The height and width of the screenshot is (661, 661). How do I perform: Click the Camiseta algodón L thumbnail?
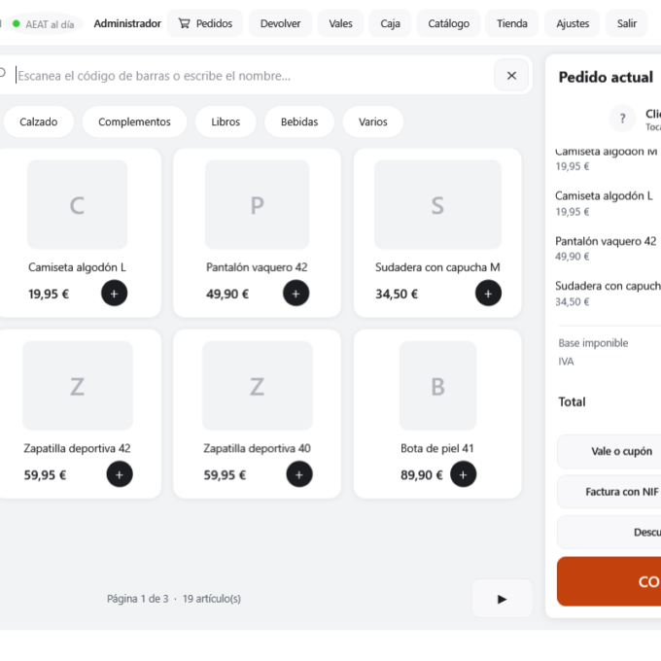pos(77,204)
